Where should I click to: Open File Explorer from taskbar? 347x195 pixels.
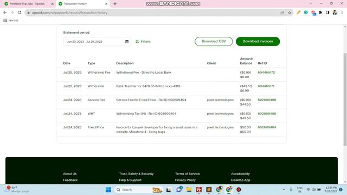[189, 190]
